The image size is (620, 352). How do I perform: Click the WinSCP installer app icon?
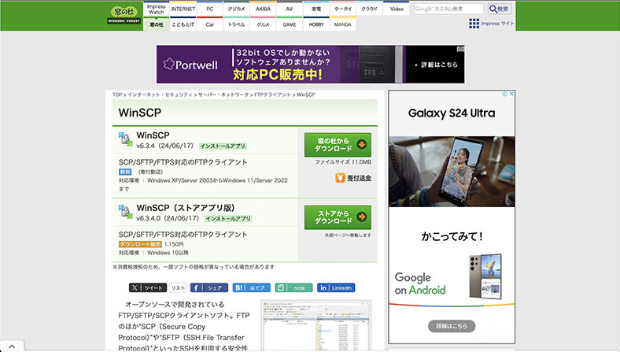pos(125,139)
